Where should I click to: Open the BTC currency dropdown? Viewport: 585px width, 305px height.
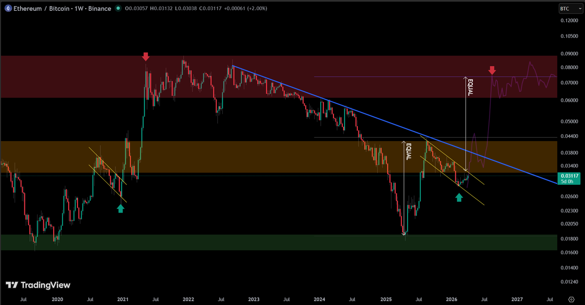570,8
